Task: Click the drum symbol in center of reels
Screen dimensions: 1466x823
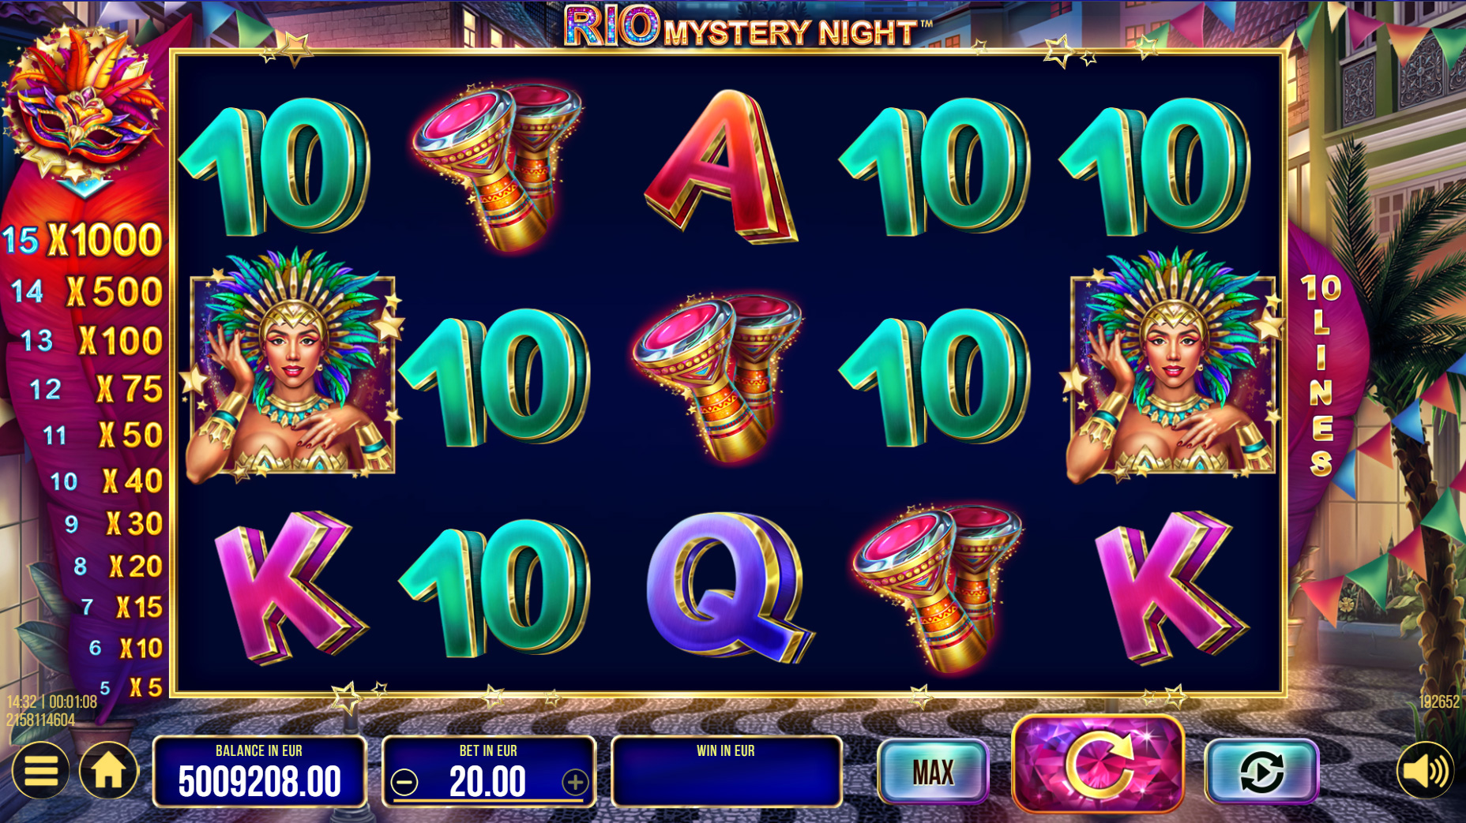Action: (x=718, y=377)
